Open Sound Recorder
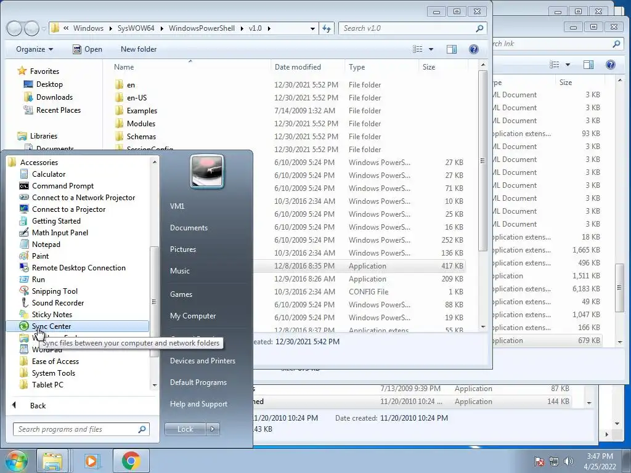Image resolution: width=631 pixels, height=473 pixels. pos(57,302)
